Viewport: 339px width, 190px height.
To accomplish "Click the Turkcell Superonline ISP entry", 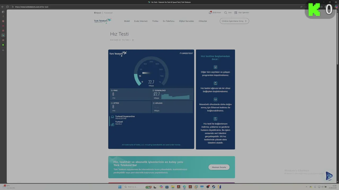I will click(x=125, y=117).
